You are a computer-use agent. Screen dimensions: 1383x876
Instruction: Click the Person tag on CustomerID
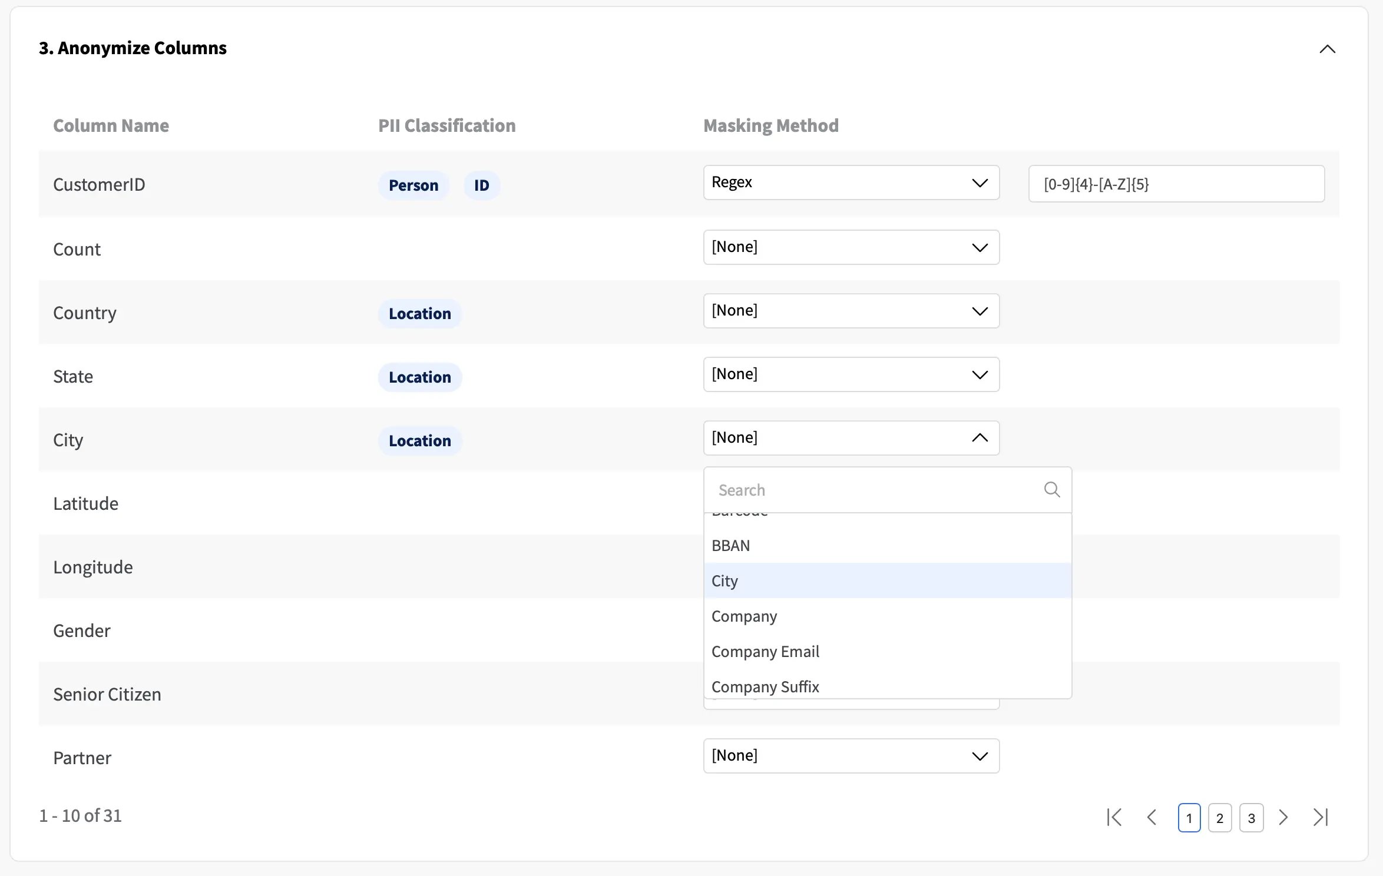tap(413, 185)
